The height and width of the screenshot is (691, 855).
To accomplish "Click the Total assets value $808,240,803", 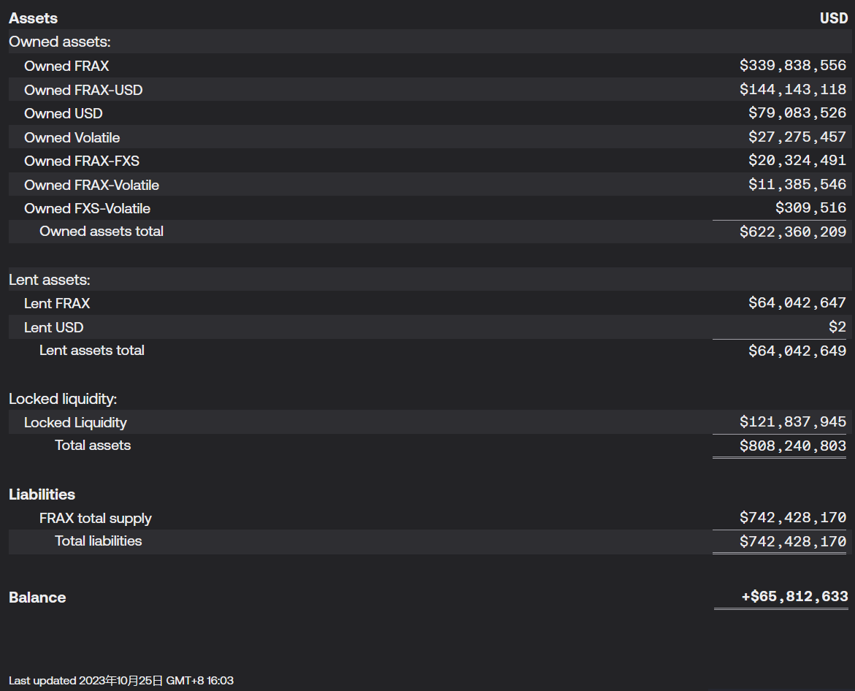I will (x=792, y=446).
